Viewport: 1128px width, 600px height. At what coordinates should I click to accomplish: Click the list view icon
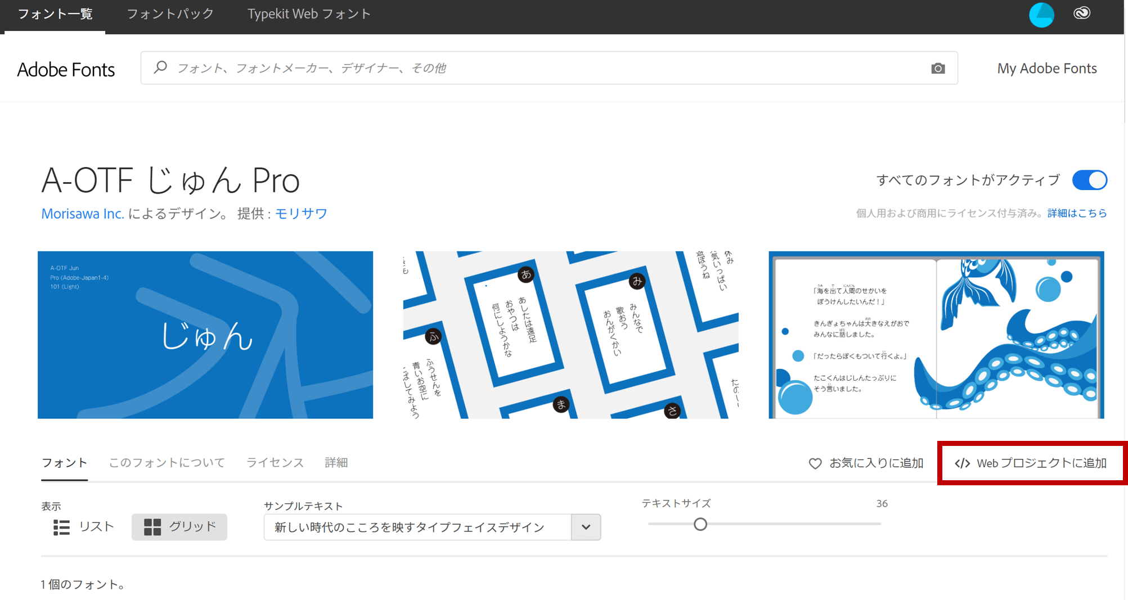click(x=61, y=527)
